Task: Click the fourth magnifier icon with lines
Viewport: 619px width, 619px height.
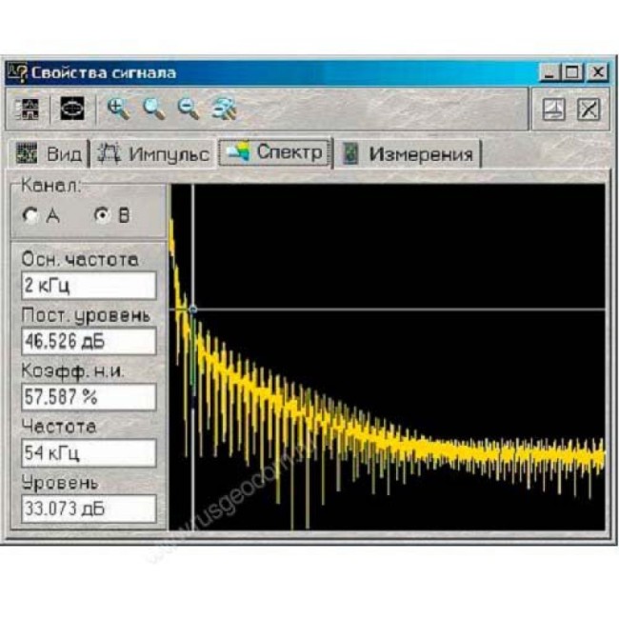Action: tap(224, 110)
